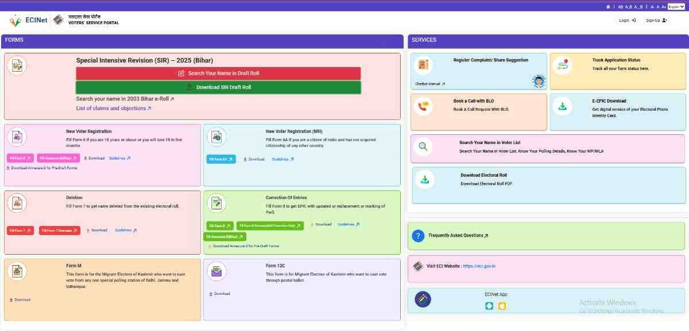Click the Deletion form icon
Image resolution: width=689 pixels, height=331 pixels.
[x=17, y=203]
